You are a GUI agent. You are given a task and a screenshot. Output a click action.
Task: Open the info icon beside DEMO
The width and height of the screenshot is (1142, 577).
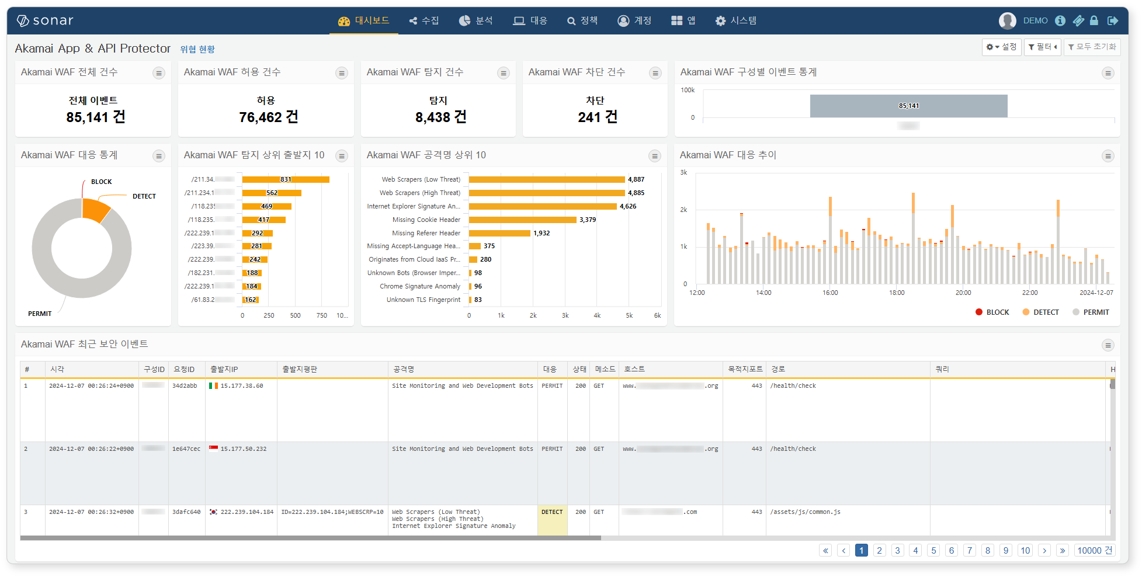1060,20
